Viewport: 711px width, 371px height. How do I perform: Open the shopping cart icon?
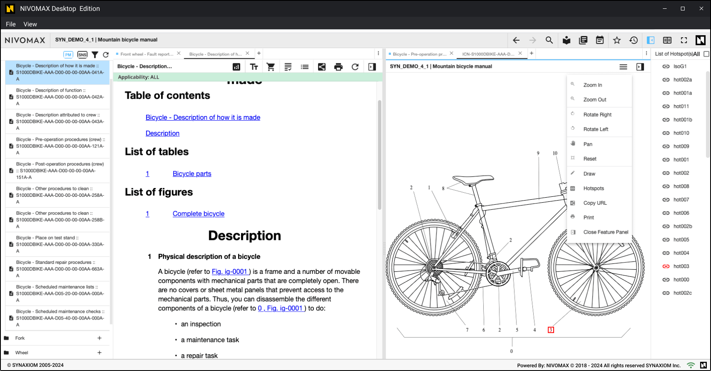[x=271, y=67]
